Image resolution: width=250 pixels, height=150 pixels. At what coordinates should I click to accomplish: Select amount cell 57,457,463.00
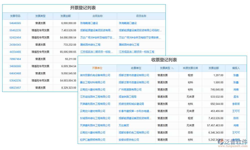215,125
